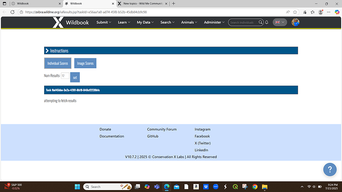
Task: Click the set button for Num Results
Action: (75, 77)
